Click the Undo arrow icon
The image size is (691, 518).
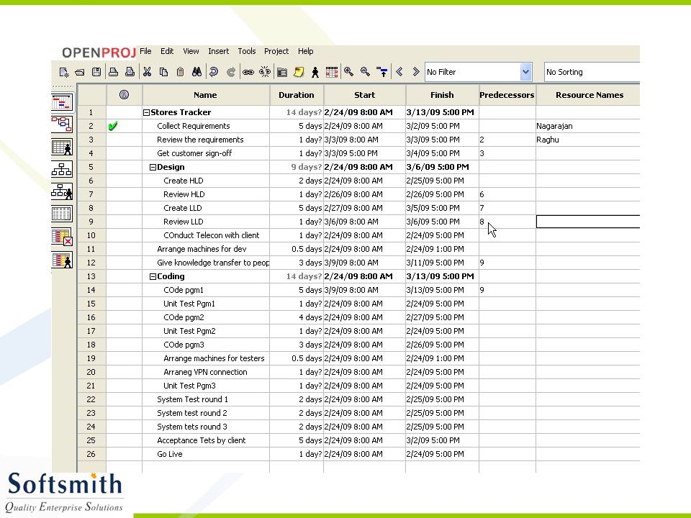point(214,72)
